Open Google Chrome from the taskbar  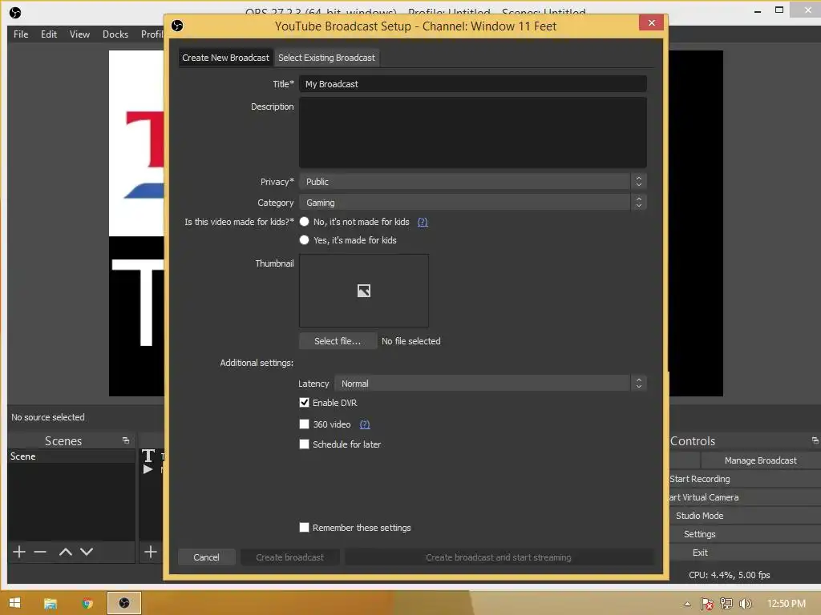click(87, 604)
